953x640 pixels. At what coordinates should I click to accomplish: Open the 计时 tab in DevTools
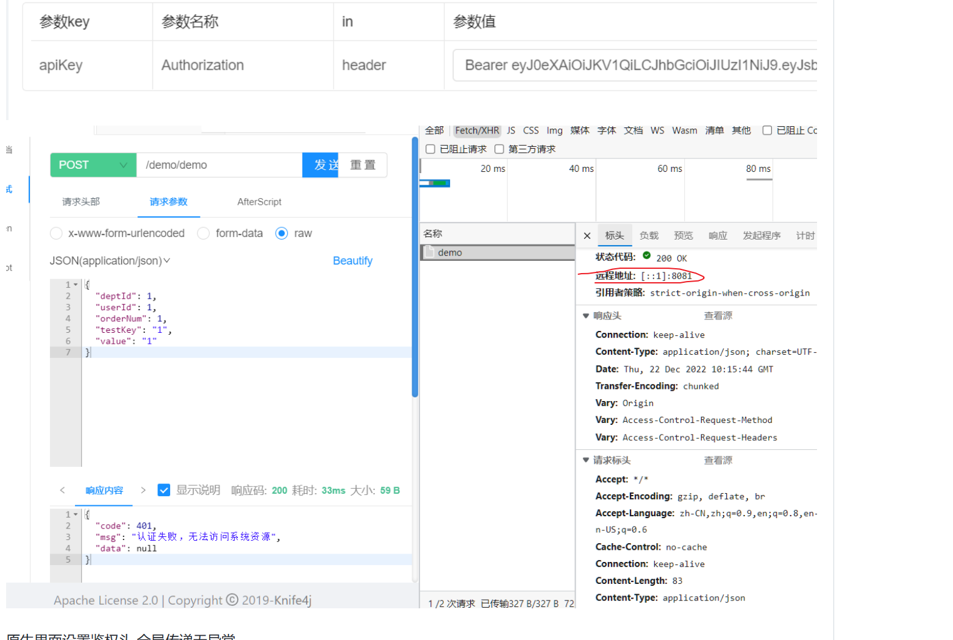tap(805, 236)
